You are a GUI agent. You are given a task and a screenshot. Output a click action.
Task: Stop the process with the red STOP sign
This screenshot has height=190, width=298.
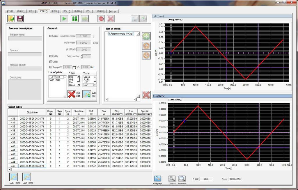(101, 19)
